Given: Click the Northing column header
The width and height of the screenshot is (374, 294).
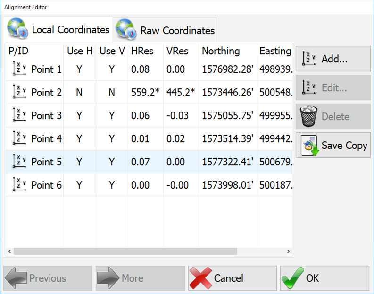Looking at the screenshot, I should [221, 51].
